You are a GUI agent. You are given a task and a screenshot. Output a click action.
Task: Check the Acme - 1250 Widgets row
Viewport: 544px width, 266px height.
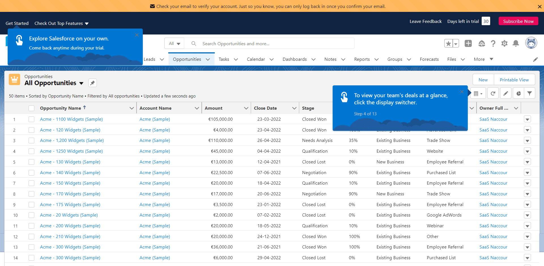[x=31, y=151]
